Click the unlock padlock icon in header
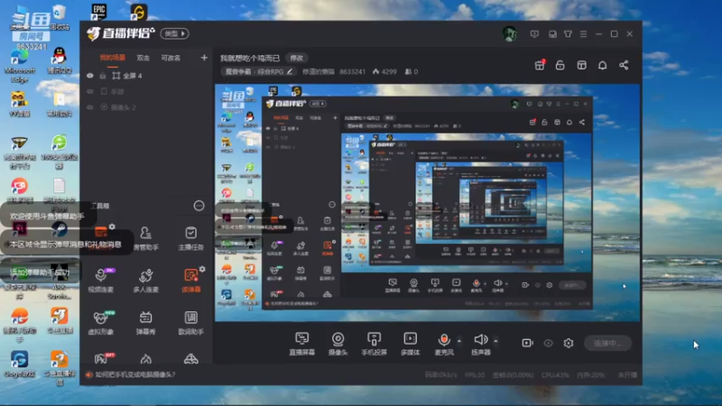Screen dimensions: 722x406 tap(560, 65)
